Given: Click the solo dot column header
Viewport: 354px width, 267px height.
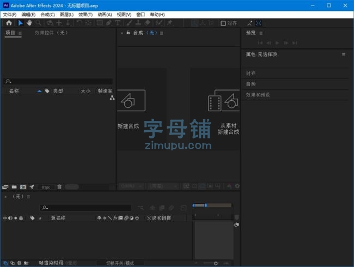Looking at the screenshot, I should [16, 218].
